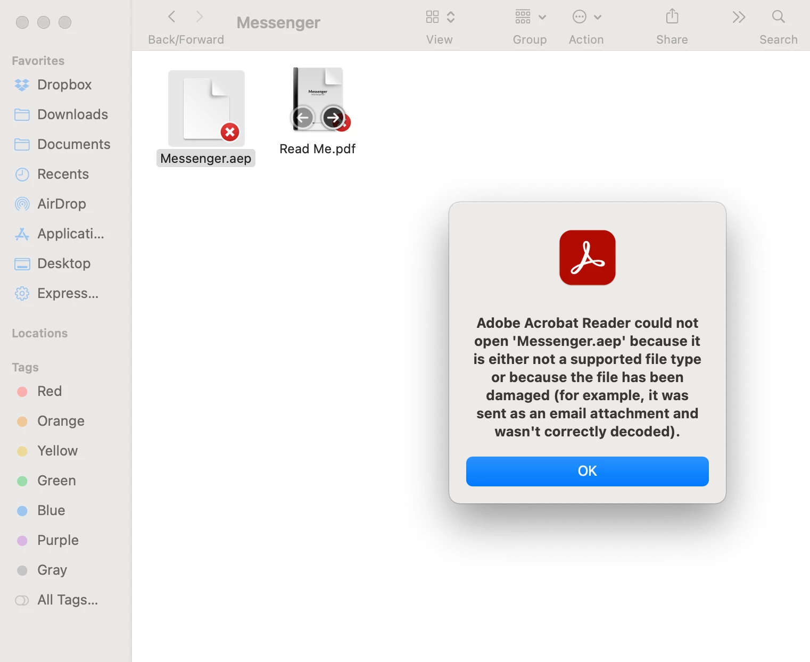810x662 pixels.
Task: Click the Adobe Acrobat icon in dialog
Action: pyautogui.click(x=587, y=258)
